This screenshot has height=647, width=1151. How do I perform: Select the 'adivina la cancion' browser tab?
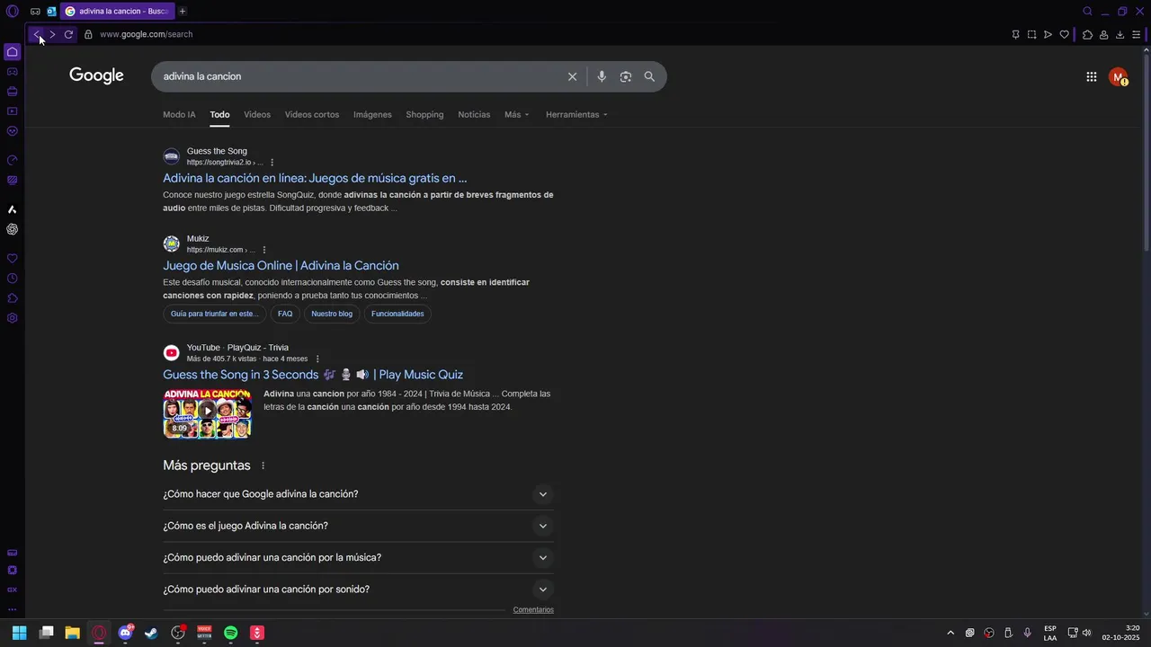click(x=118, y=12)
